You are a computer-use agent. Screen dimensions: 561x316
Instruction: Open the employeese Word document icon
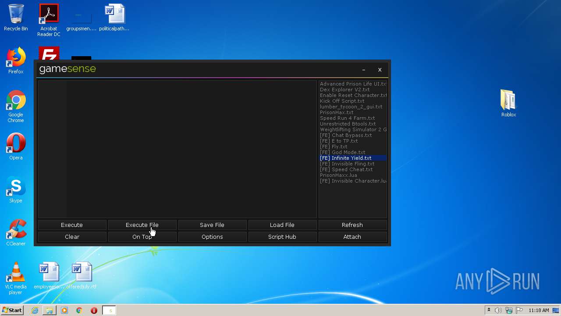49,276
